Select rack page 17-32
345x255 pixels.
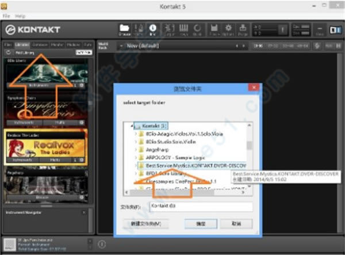(x=273, y=46)
